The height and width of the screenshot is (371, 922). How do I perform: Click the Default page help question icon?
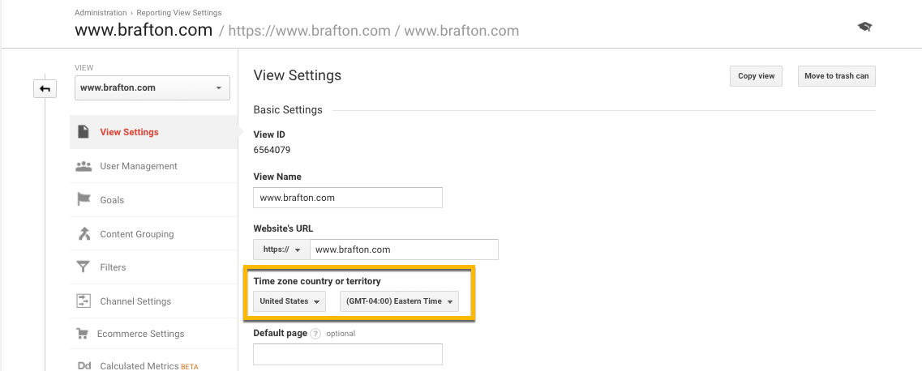point(315,333)
